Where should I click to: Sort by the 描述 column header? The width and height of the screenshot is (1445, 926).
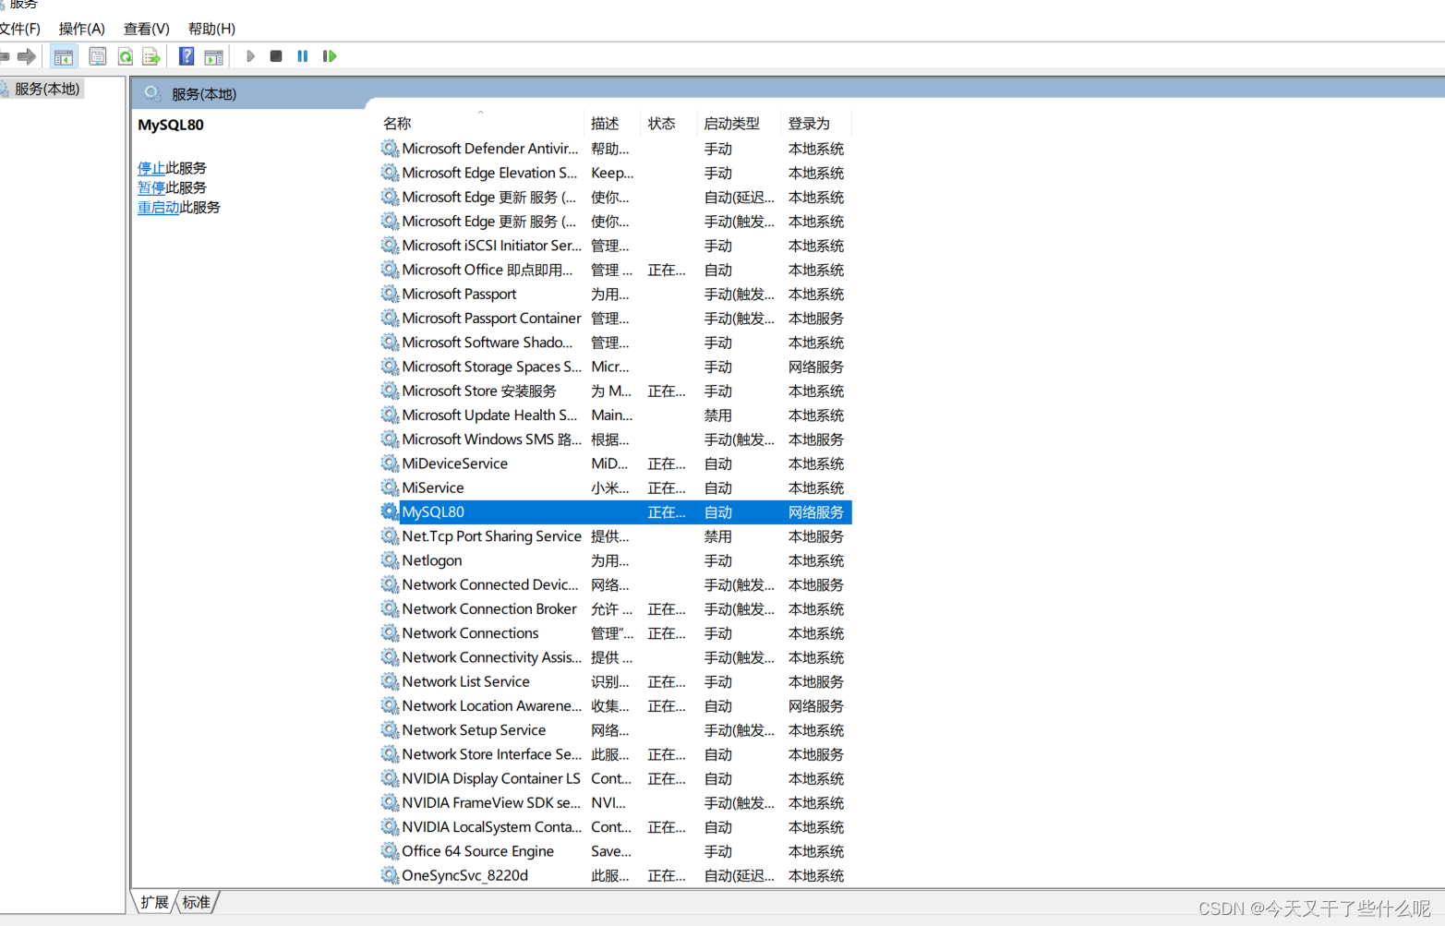tap(613, 123)
